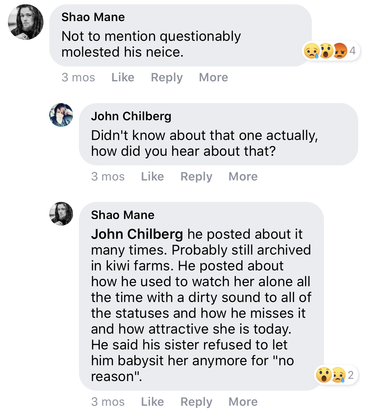Reply to Shao Mane's long reply
370x414 pixels.
pyautogui.click(x=196, y=402)
